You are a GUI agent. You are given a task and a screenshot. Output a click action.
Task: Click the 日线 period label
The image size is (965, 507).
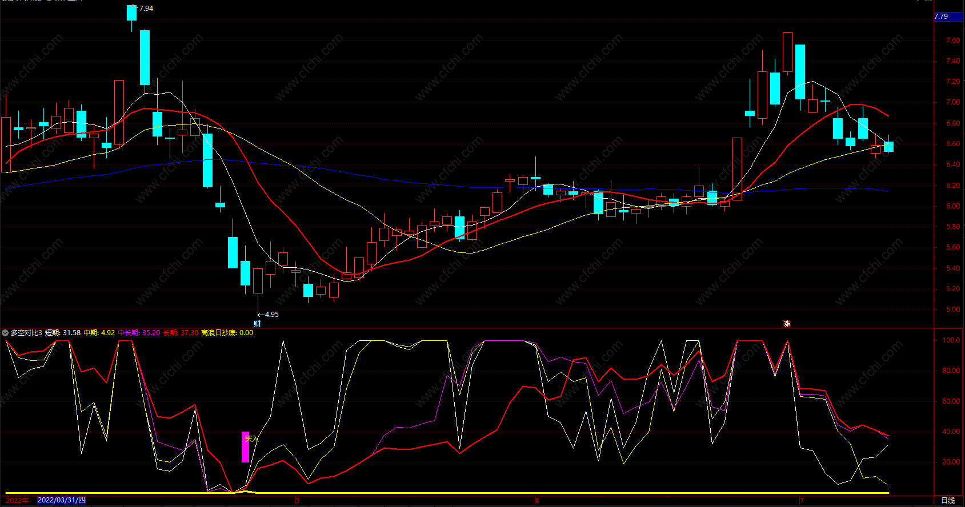pos(948,501)
